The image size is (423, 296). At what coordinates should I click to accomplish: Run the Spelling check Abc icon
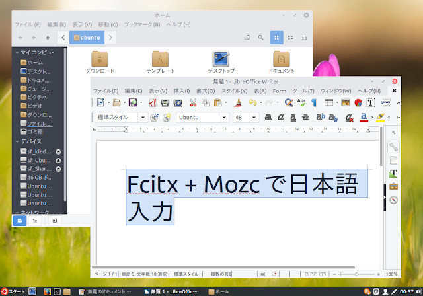(301, 102)
